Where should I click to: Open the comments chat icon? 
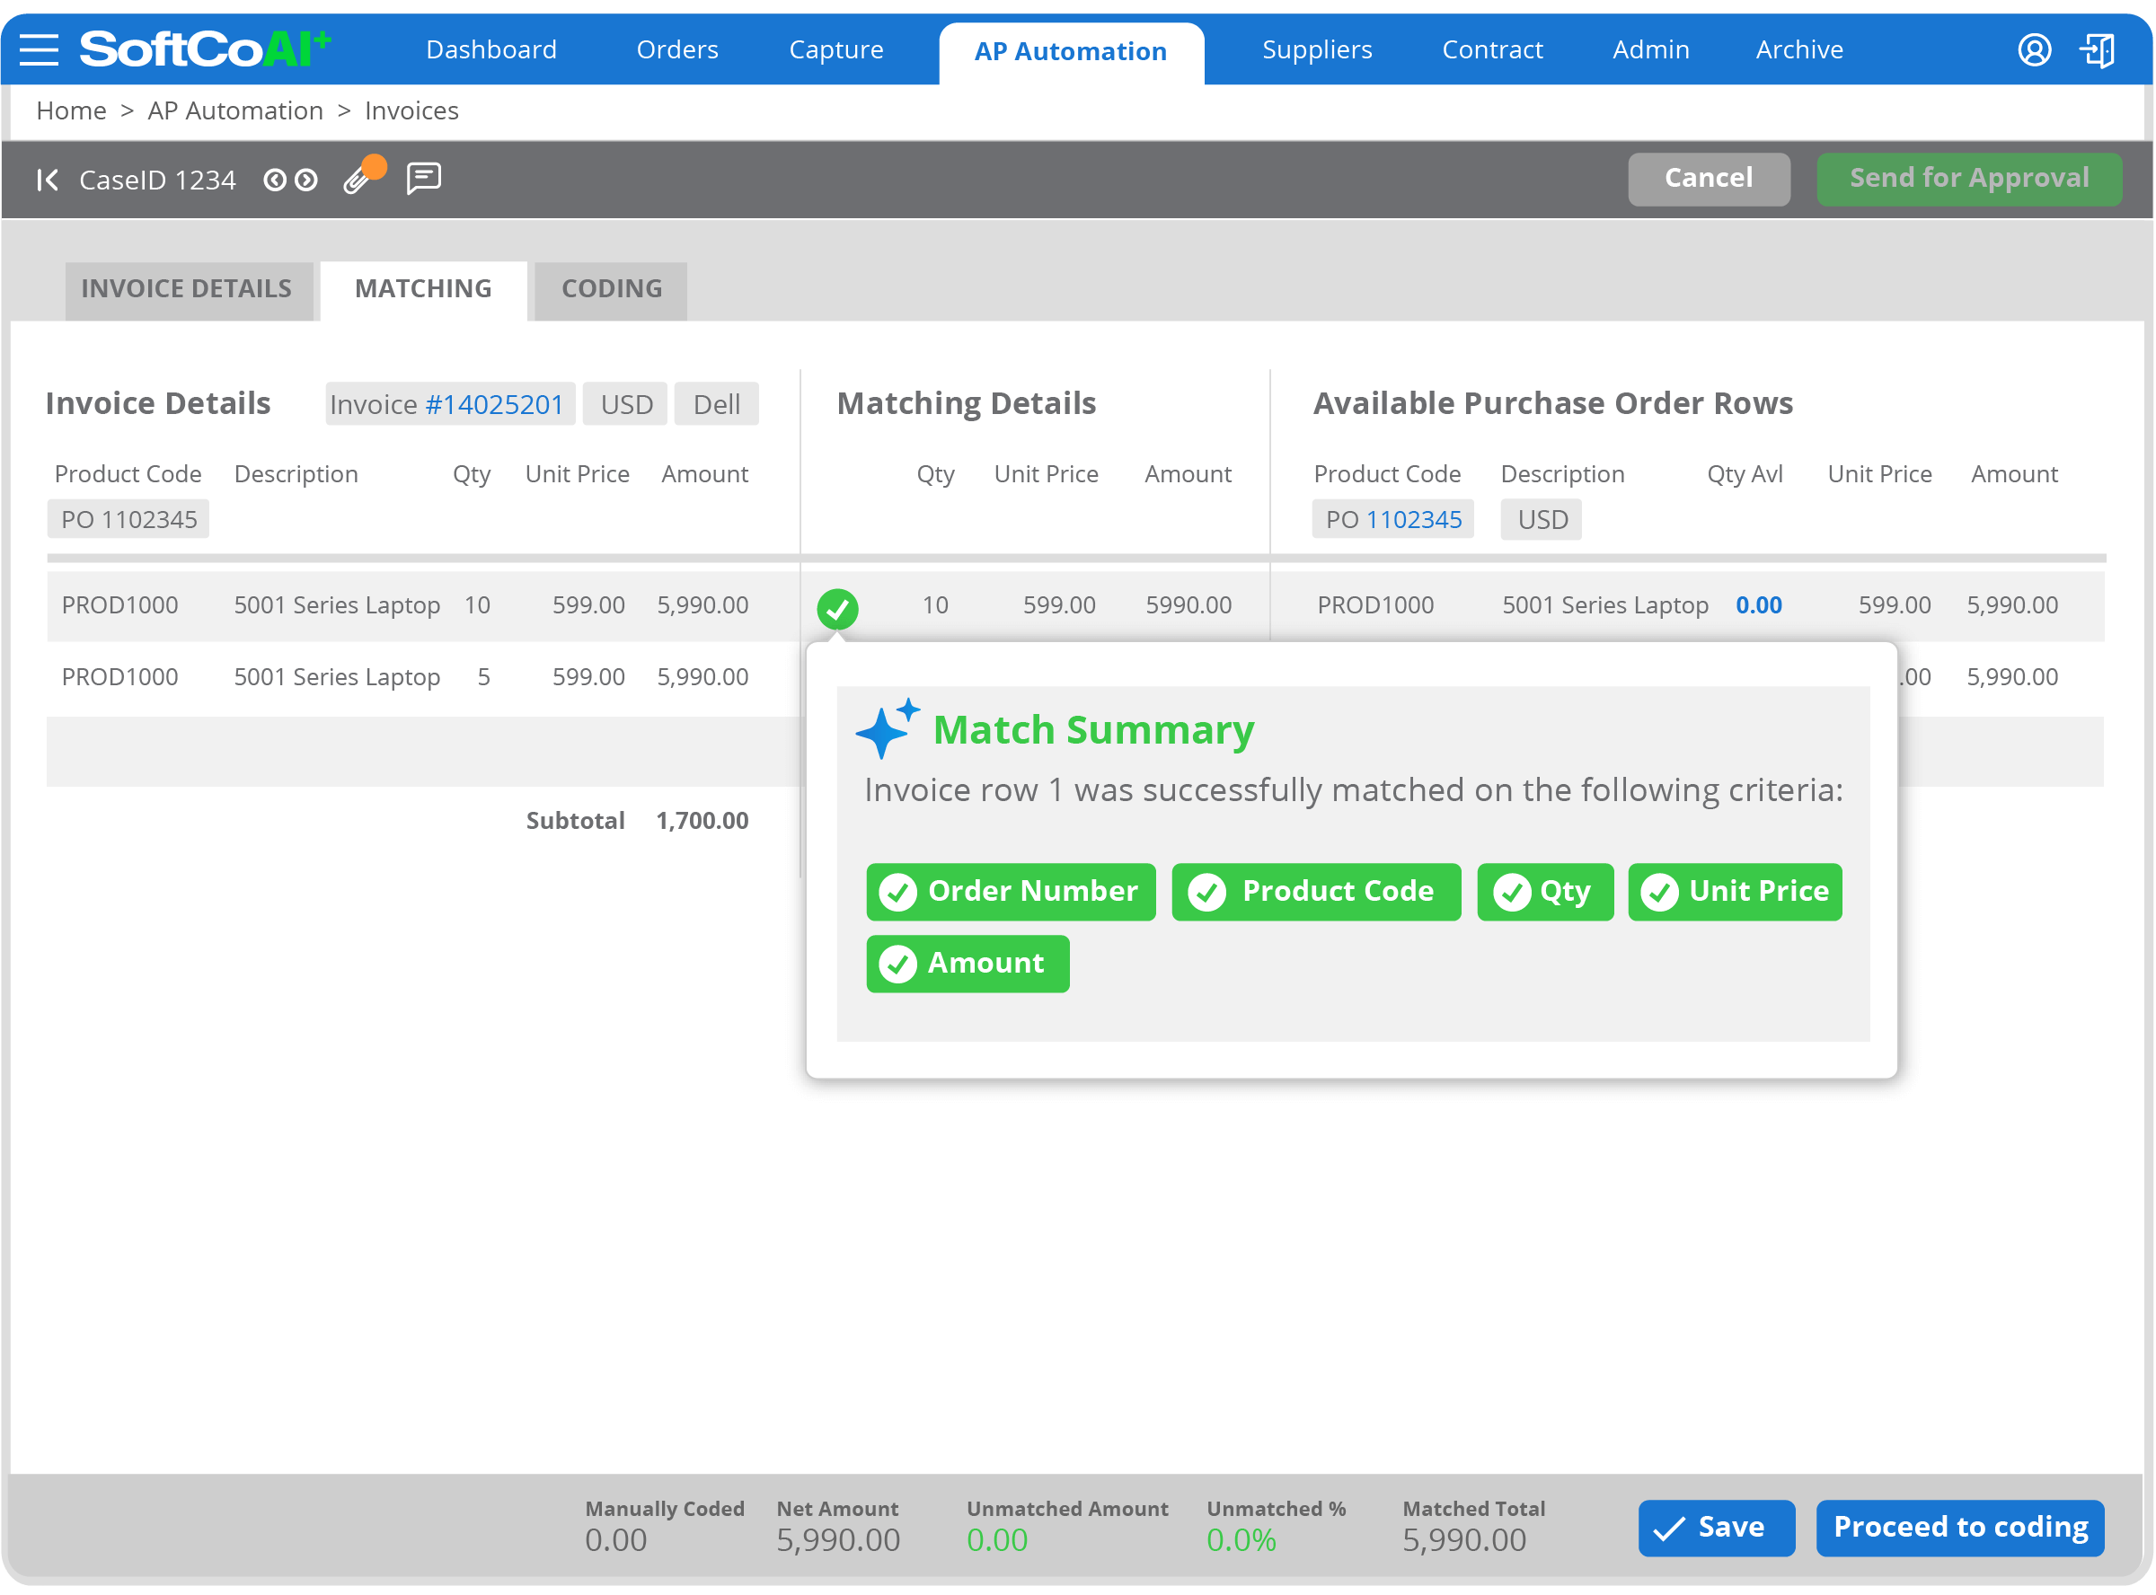(x=423, y=179)
